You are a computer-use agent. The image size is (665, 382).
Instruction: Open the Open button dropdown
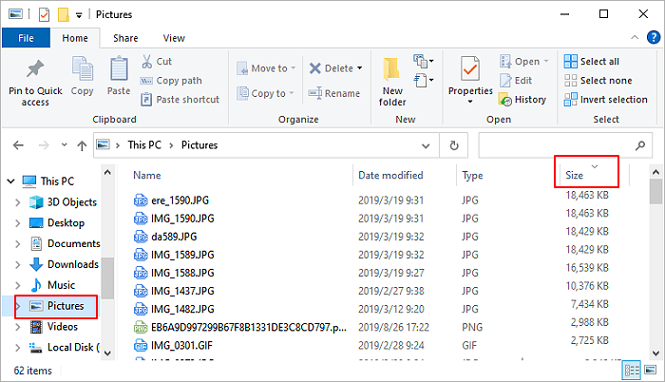point(546,62)
